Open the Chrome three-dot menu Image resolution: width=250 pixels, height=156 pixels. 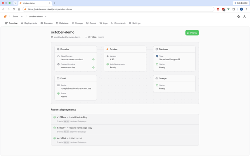pos(246,9)
